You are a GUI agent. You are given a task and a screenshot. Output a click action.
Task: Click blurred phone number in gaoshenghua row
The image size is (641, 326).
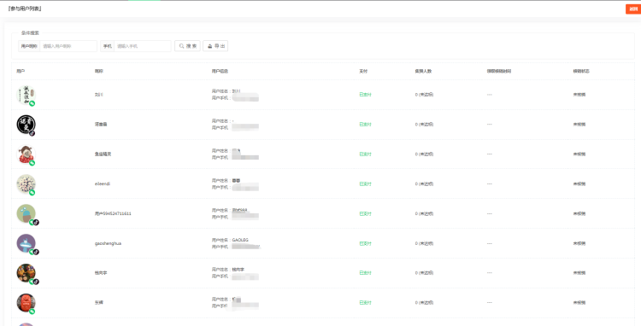pyautogui.click(x=246, y=247)
